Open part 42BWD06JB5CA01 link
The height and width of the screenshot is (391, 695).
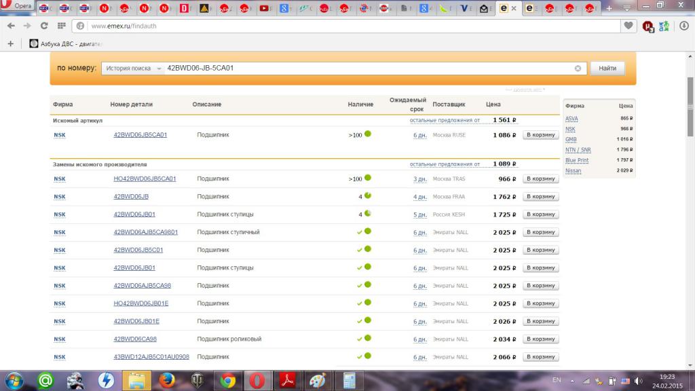[x=140, y=135]
